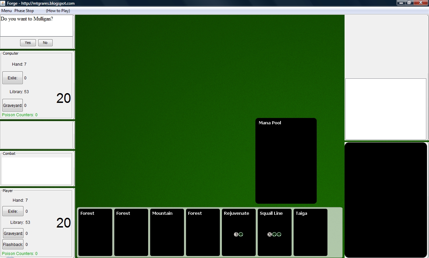
Task: Open the Player's Exile zone
Action: click(13, 211)
